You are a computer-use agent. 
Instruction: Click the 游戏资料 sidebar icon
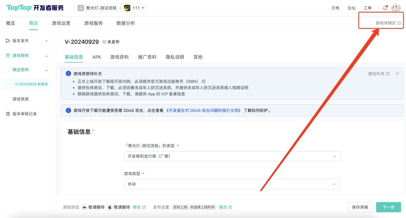(x=8, y=56)
